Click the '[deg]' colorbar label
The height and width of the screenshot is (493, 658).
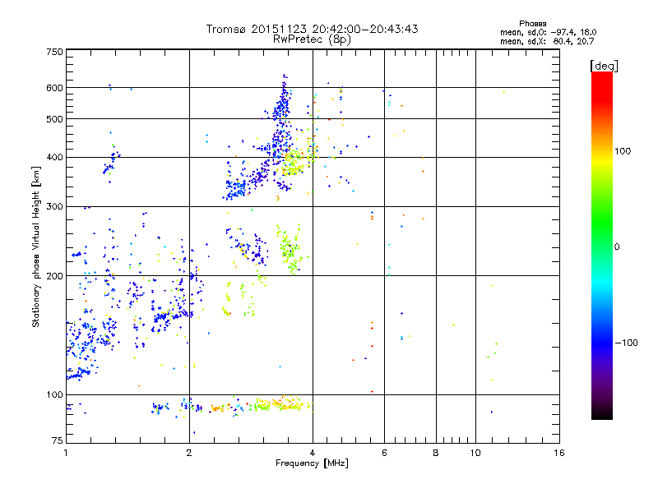pos(604,66)
